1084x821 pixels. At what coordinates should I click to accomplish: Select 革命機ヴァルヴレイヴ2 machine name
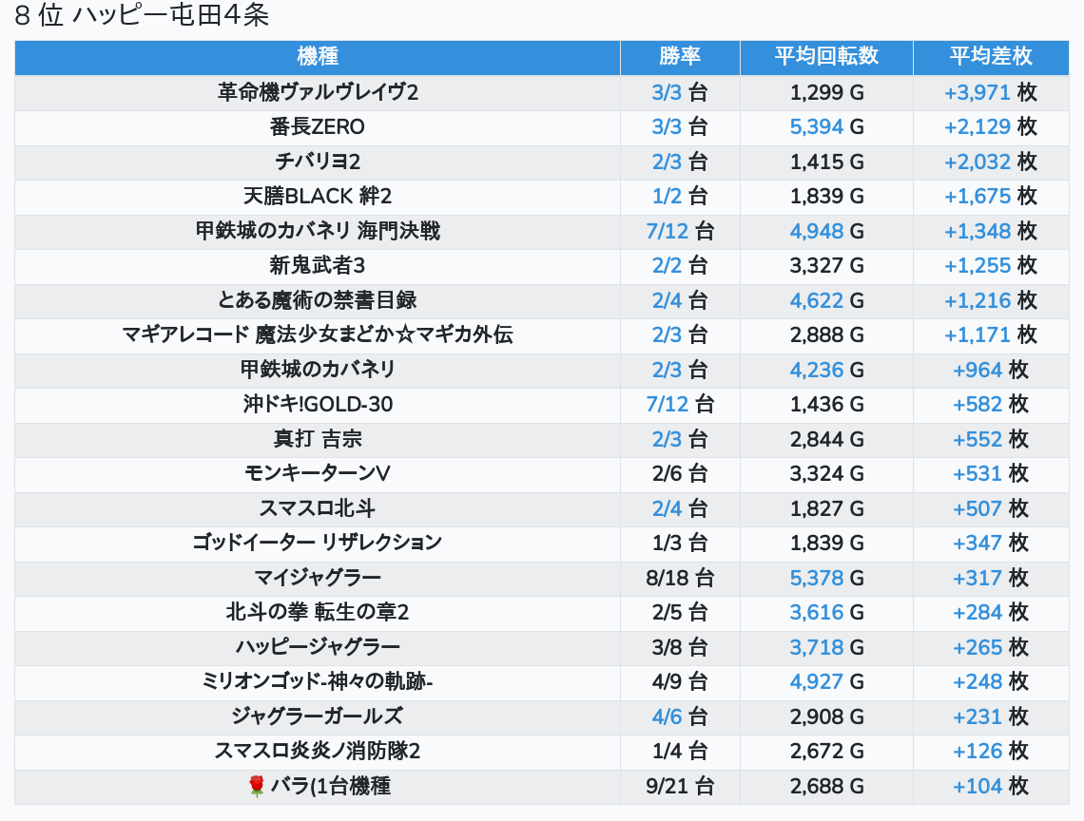[318, 92]
